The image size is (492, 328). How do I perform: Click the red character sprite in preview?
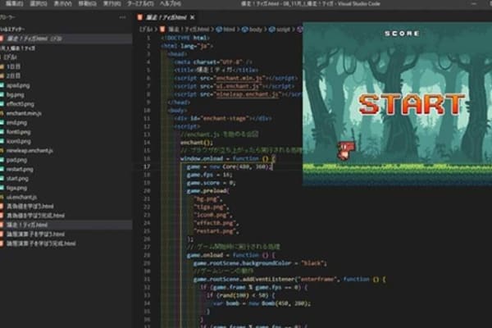tap(346, 148)
